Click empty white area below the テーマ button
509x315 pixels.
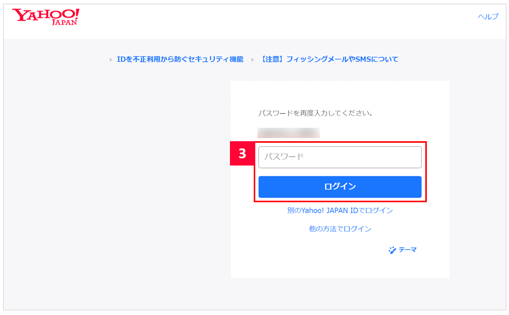tap(340, 267)
